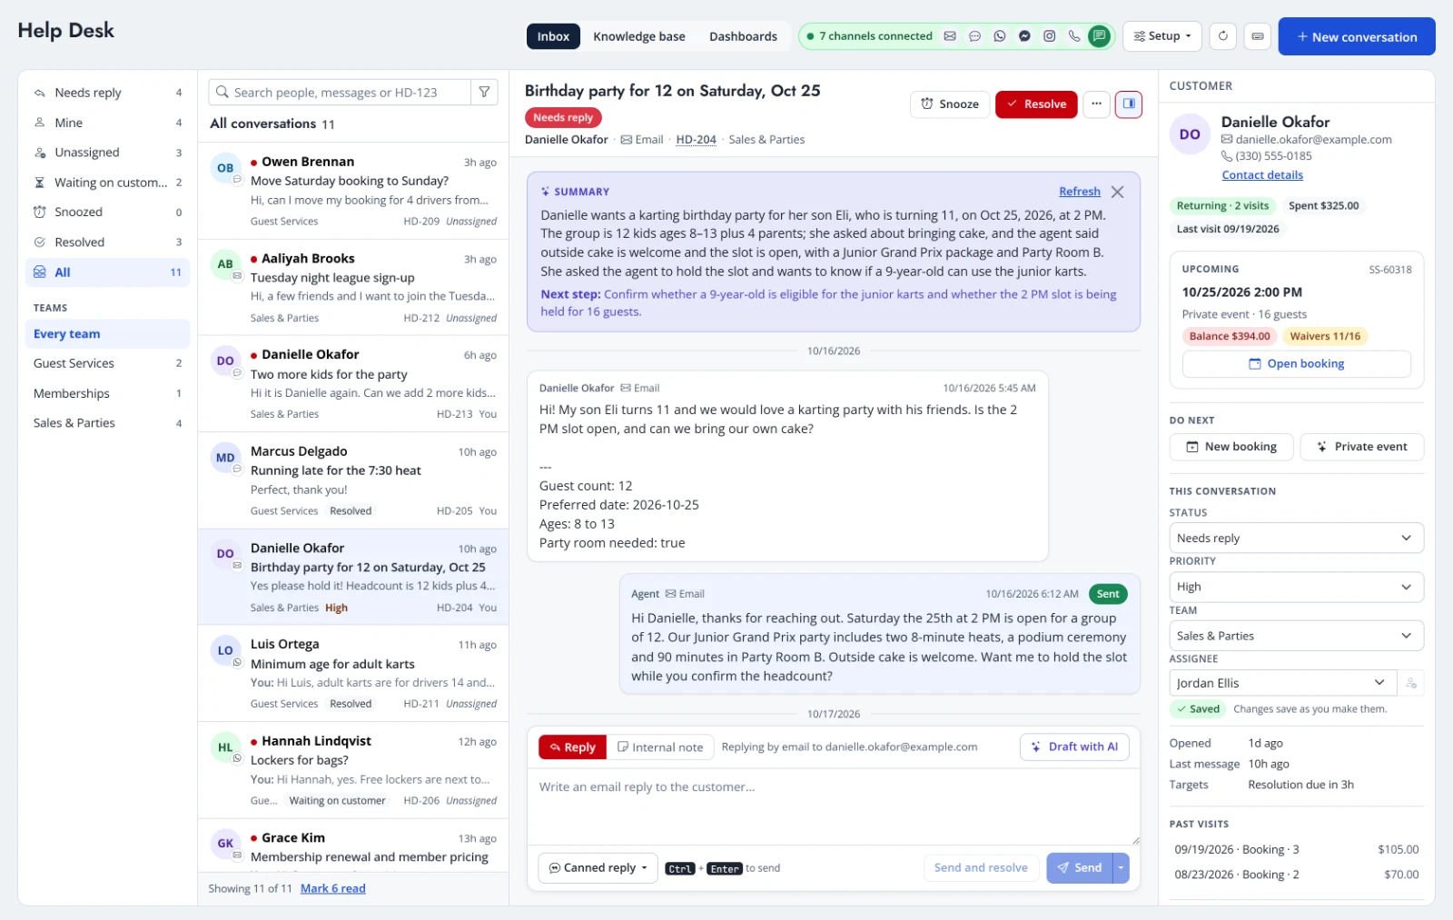Click the OB avatar for Owen Brennan

(x=225, y=168)
